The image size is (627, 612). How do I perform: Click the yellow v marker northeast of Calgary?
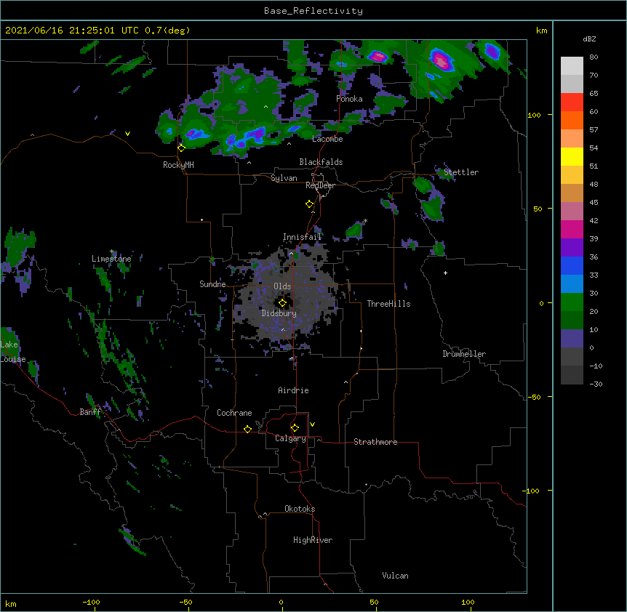pyautogui.click(x=312, y=424)
